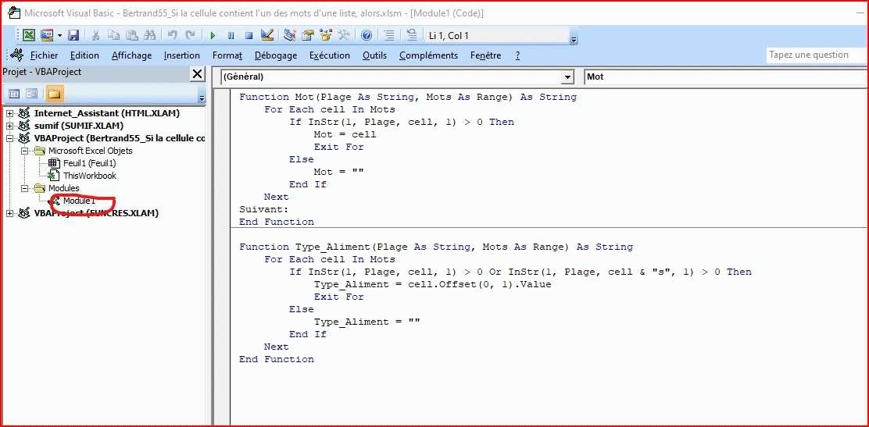Toggle Folders view in project pane
The height and width of the screenshot is (427, 869).
click(x=54, y=94)
